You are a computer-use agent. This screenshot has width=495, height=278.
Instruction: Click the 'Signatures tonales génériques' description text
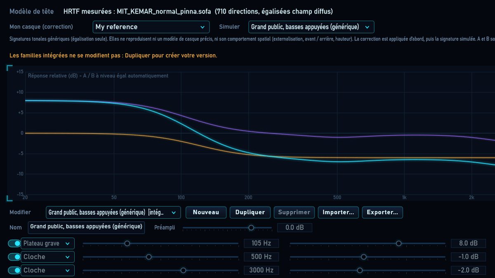(252, 40)
